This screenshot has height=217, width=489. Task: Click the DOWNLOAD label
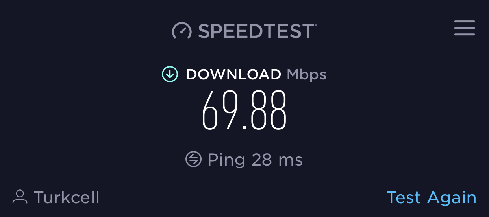coord(233,74)
